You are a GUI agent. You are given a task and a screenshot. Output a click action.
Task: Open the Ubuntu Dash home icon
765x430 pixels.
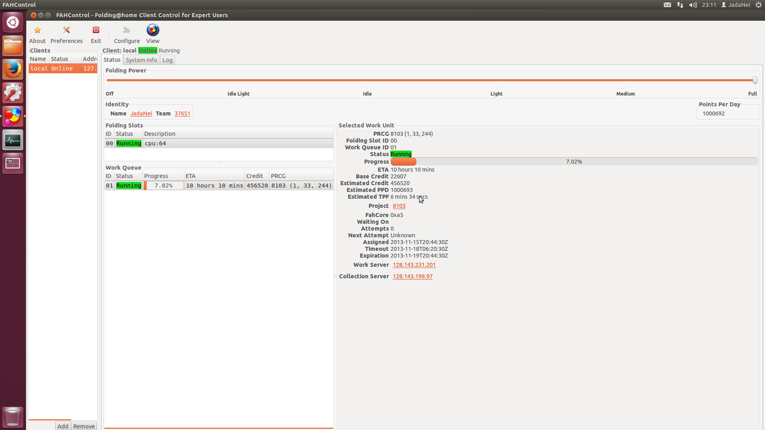pos(13,22)
